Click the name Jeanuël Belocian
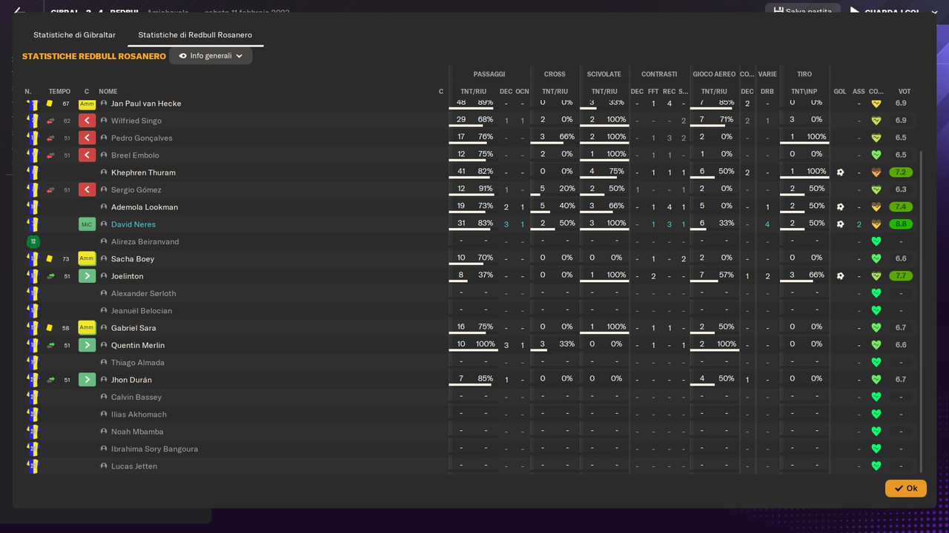 pyautogui.click(x=142, y=311)
